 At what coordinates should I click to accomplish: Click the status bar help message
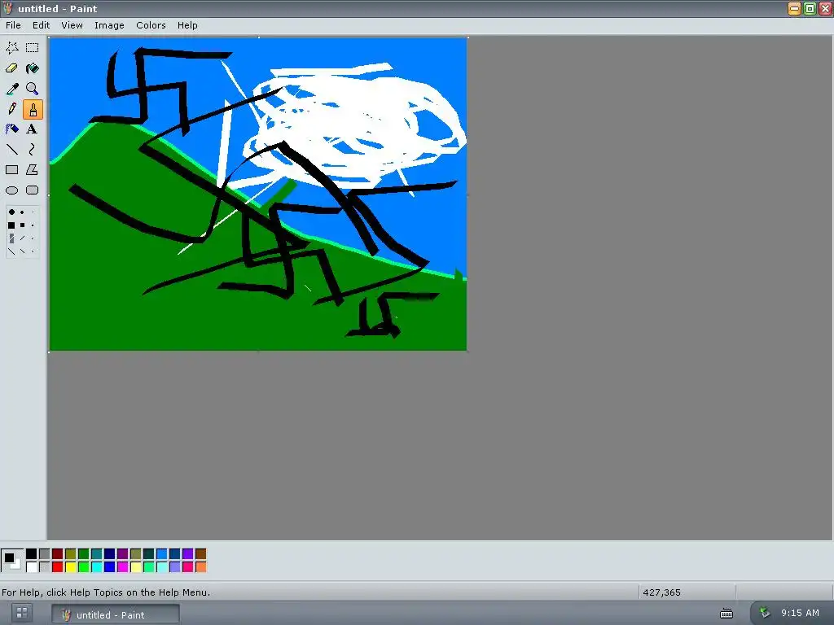[106, 592]
